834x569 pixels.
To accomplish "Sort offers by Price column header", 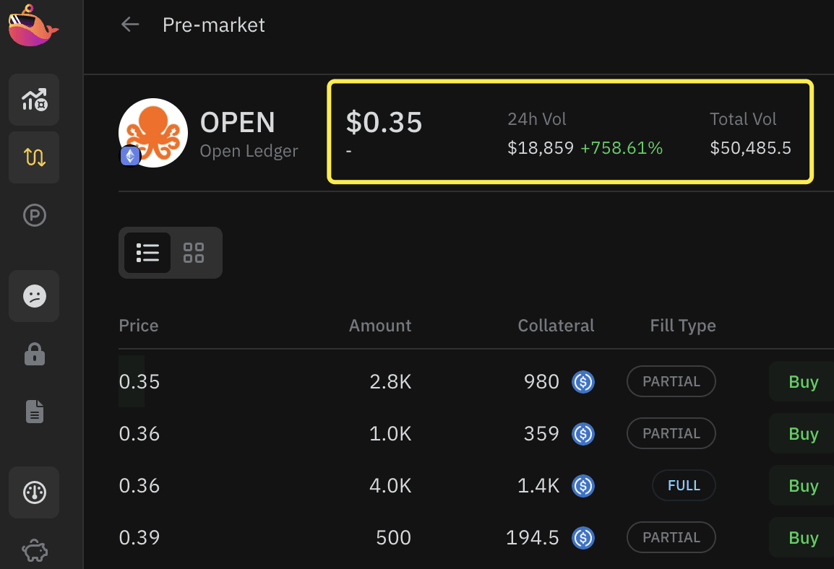I will [139, 326].
